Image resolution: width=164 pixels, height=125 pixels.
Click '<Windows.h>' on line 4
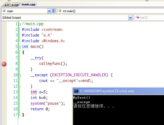click(x=53, y=41)
